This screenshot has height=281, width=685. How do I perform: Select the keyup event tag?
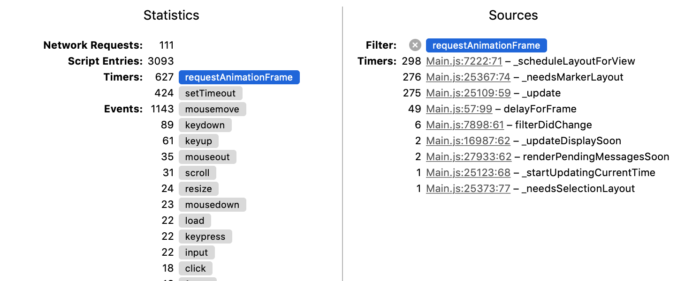pos(199,141)
